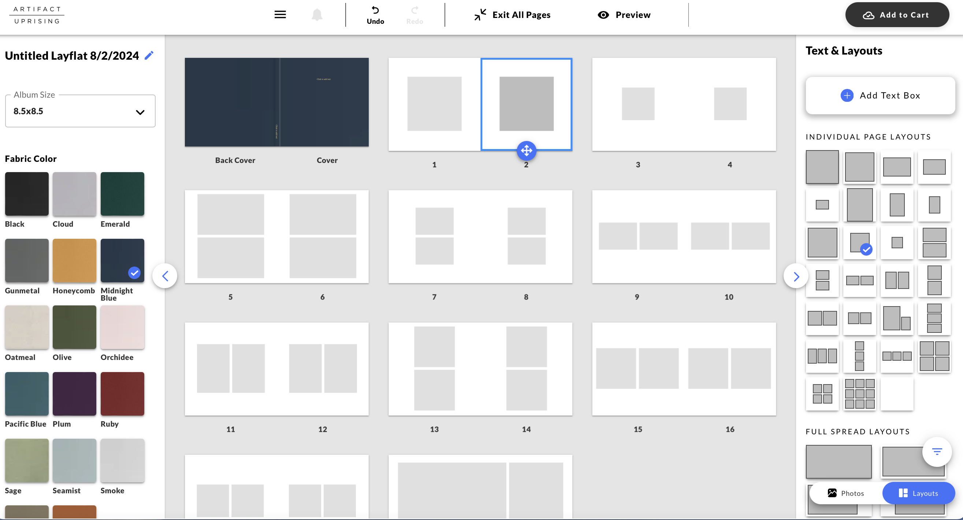Choose the tall portrait full page layout
The image size is (963, 520).
pos(859,205)
